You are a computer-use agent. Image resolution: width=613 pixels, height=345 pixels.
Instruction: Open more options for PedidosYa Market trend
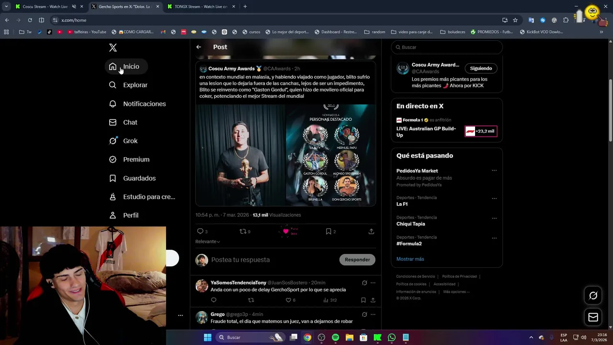494,171
